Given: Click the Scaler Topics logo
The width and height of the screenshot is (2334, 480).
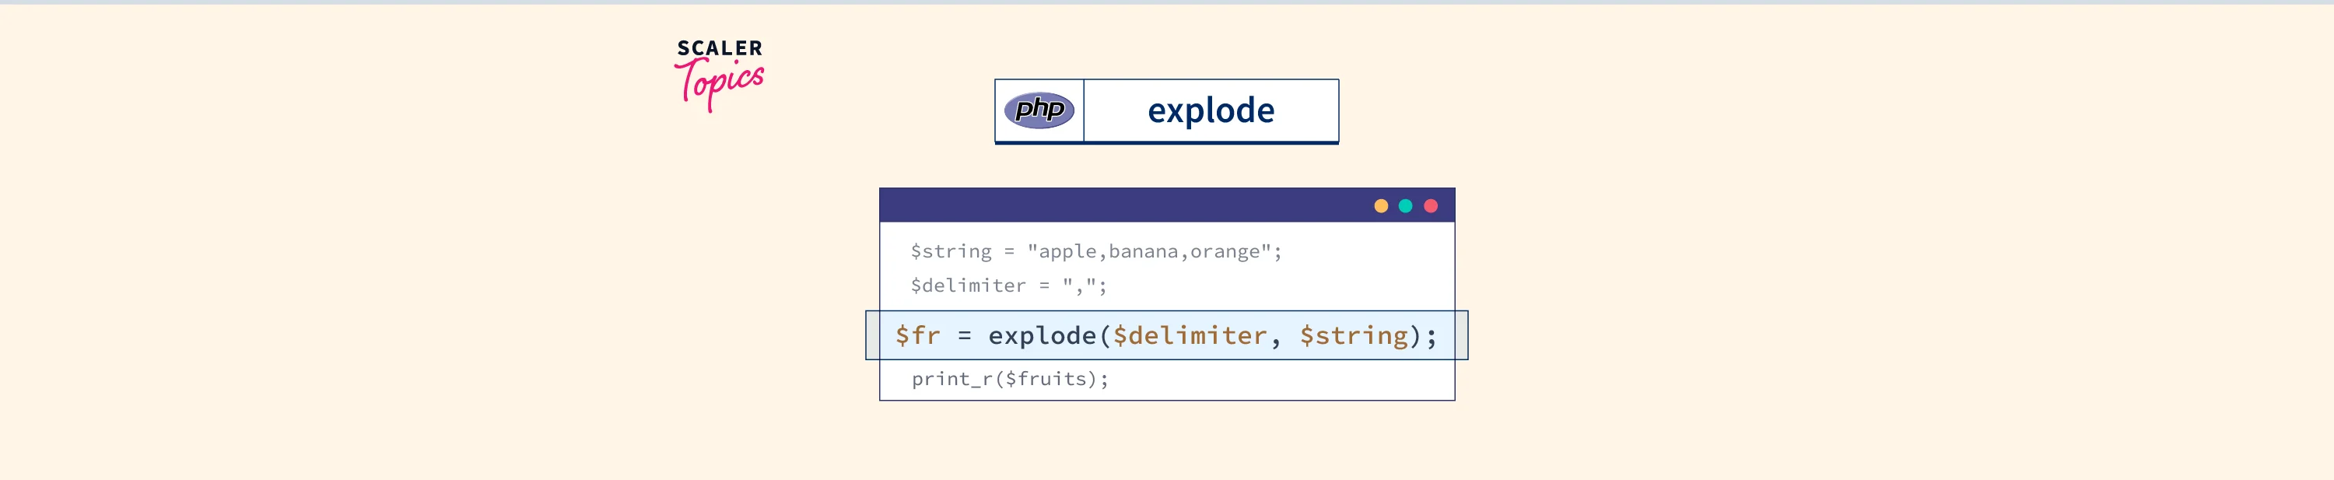Looking at the screenshot, I should pos(720,74).
